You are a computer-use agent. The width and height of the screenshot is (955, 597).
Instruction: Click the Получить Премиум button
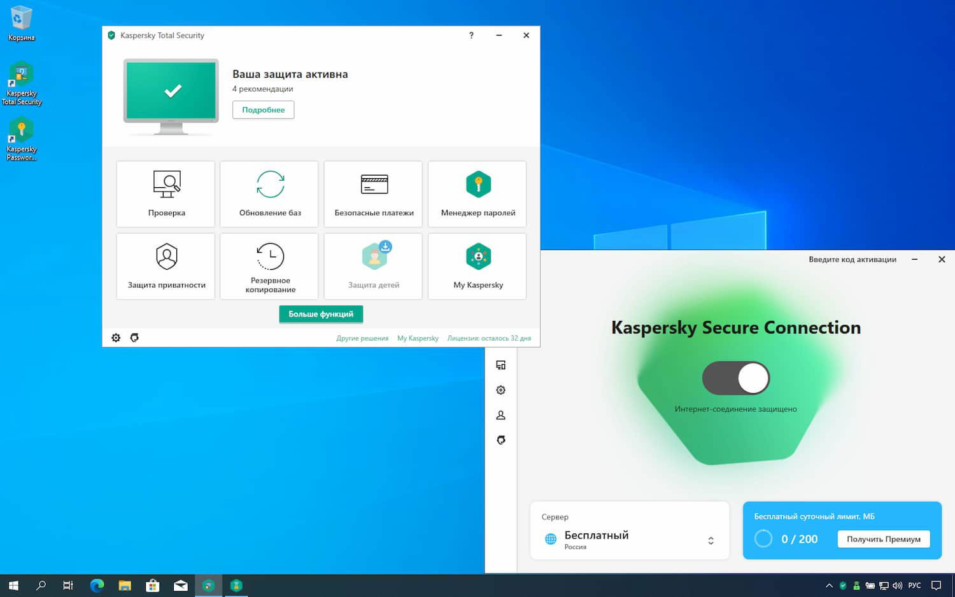tap(884, 539)
